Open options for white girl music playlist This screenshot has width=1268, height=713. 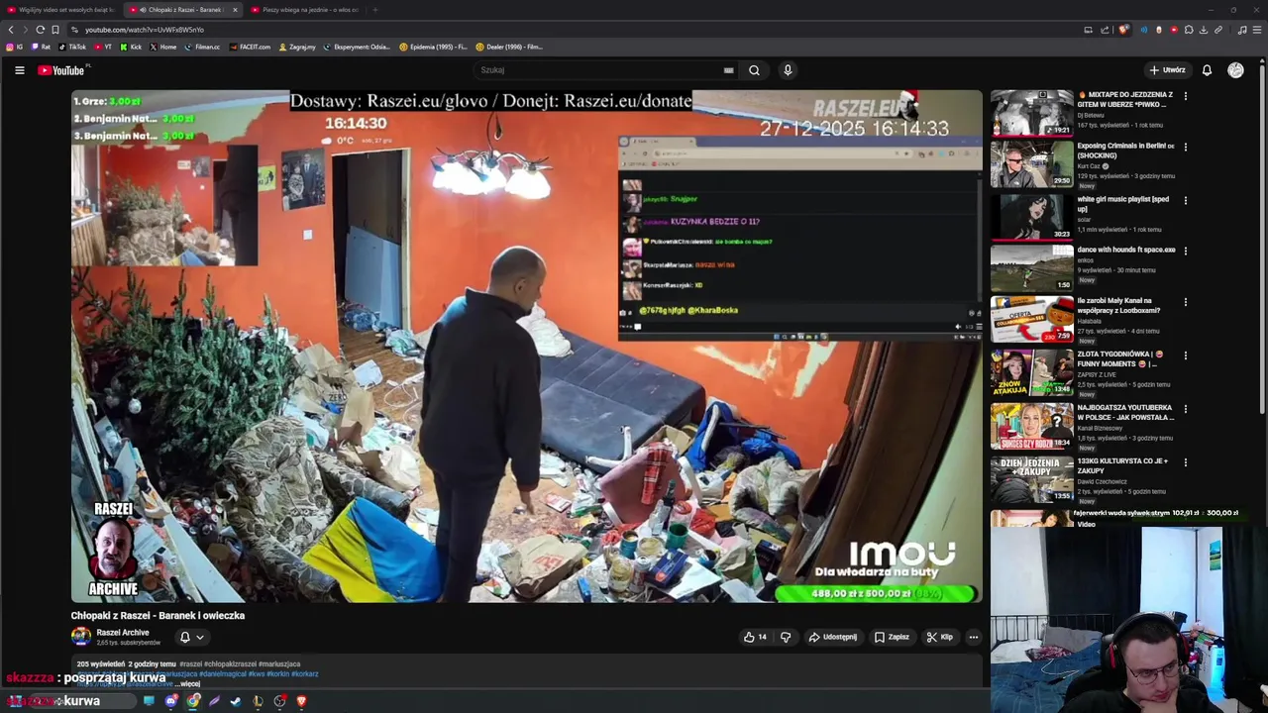1186,200
